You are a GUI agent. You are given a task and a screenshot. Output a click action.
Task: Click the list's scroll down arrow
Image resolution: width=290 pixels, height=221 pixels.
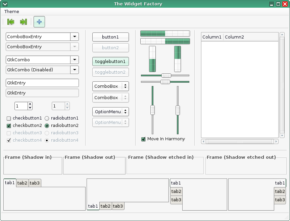(282, 136)
